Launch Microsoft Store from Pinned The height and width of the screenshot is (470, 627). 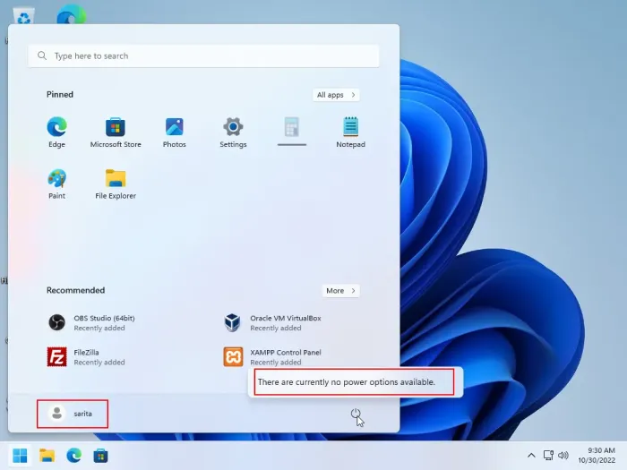[116, 132]
